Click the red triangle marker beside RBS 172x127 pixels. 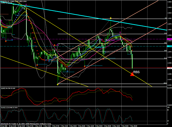point(132,74)
